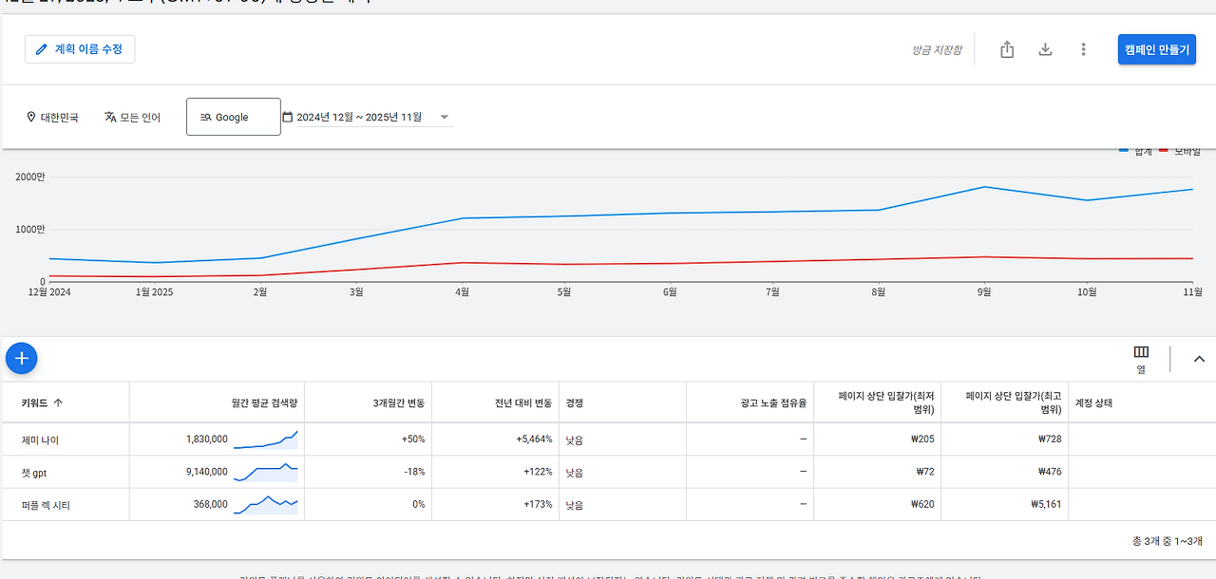Select keyword 제미 나이 row
The width and height of the screenshot is (1216, 579).
tap(40, 439)
